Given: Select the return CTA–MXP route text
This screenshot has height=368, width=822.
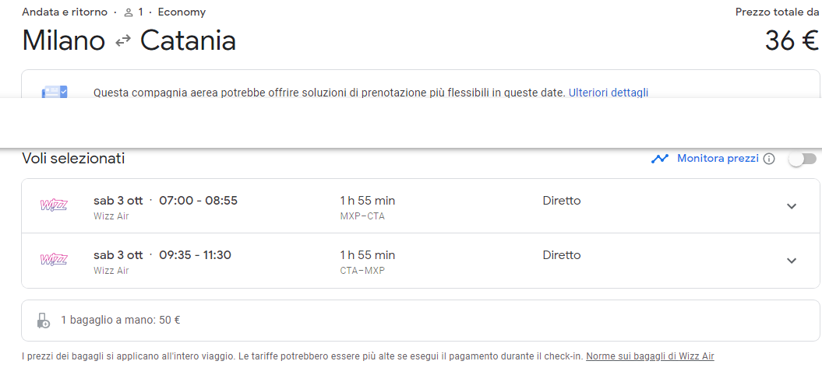Looking at the screenshot, I should [x=362, y=271].
